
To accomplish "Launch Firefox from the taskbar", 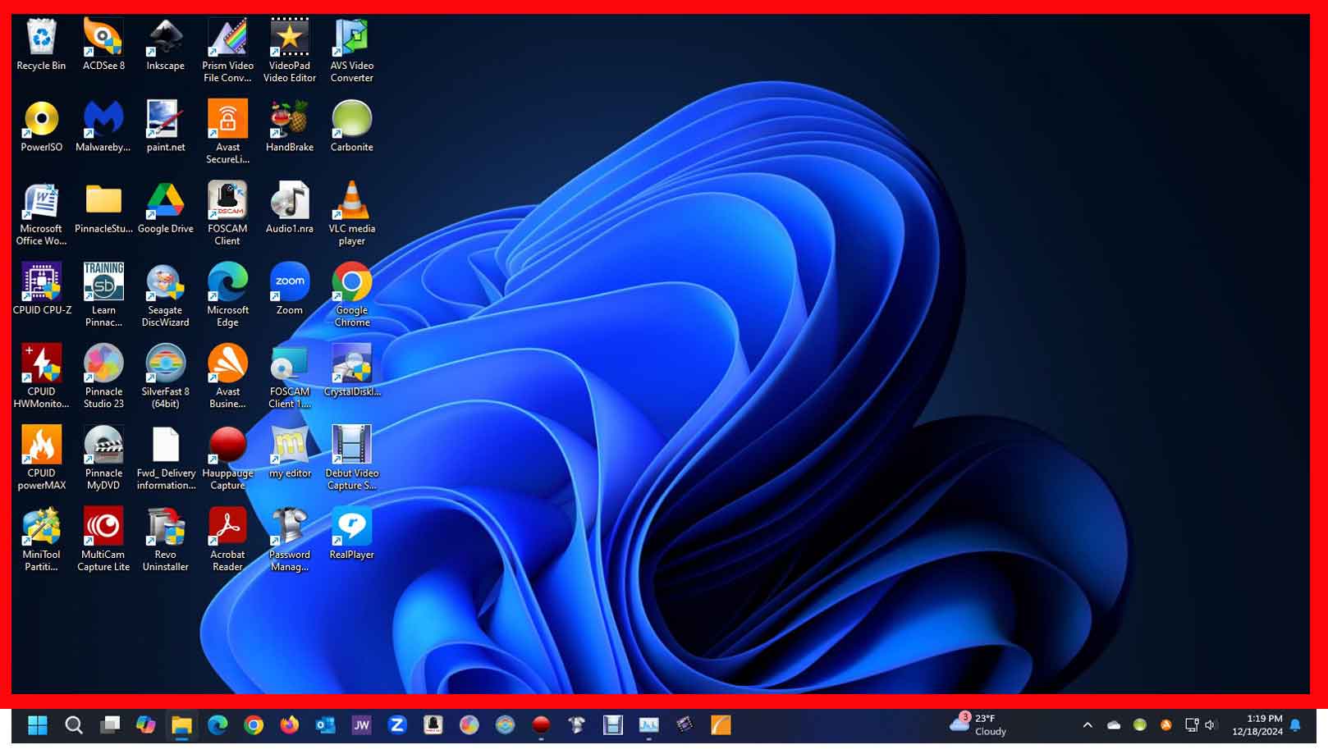I will [290, 724].
